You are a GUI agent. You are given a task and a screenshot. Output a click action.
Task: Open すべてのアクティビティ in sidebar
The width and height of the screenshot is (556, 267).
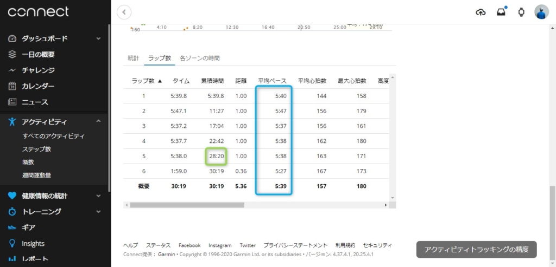(x=53, y=136)
